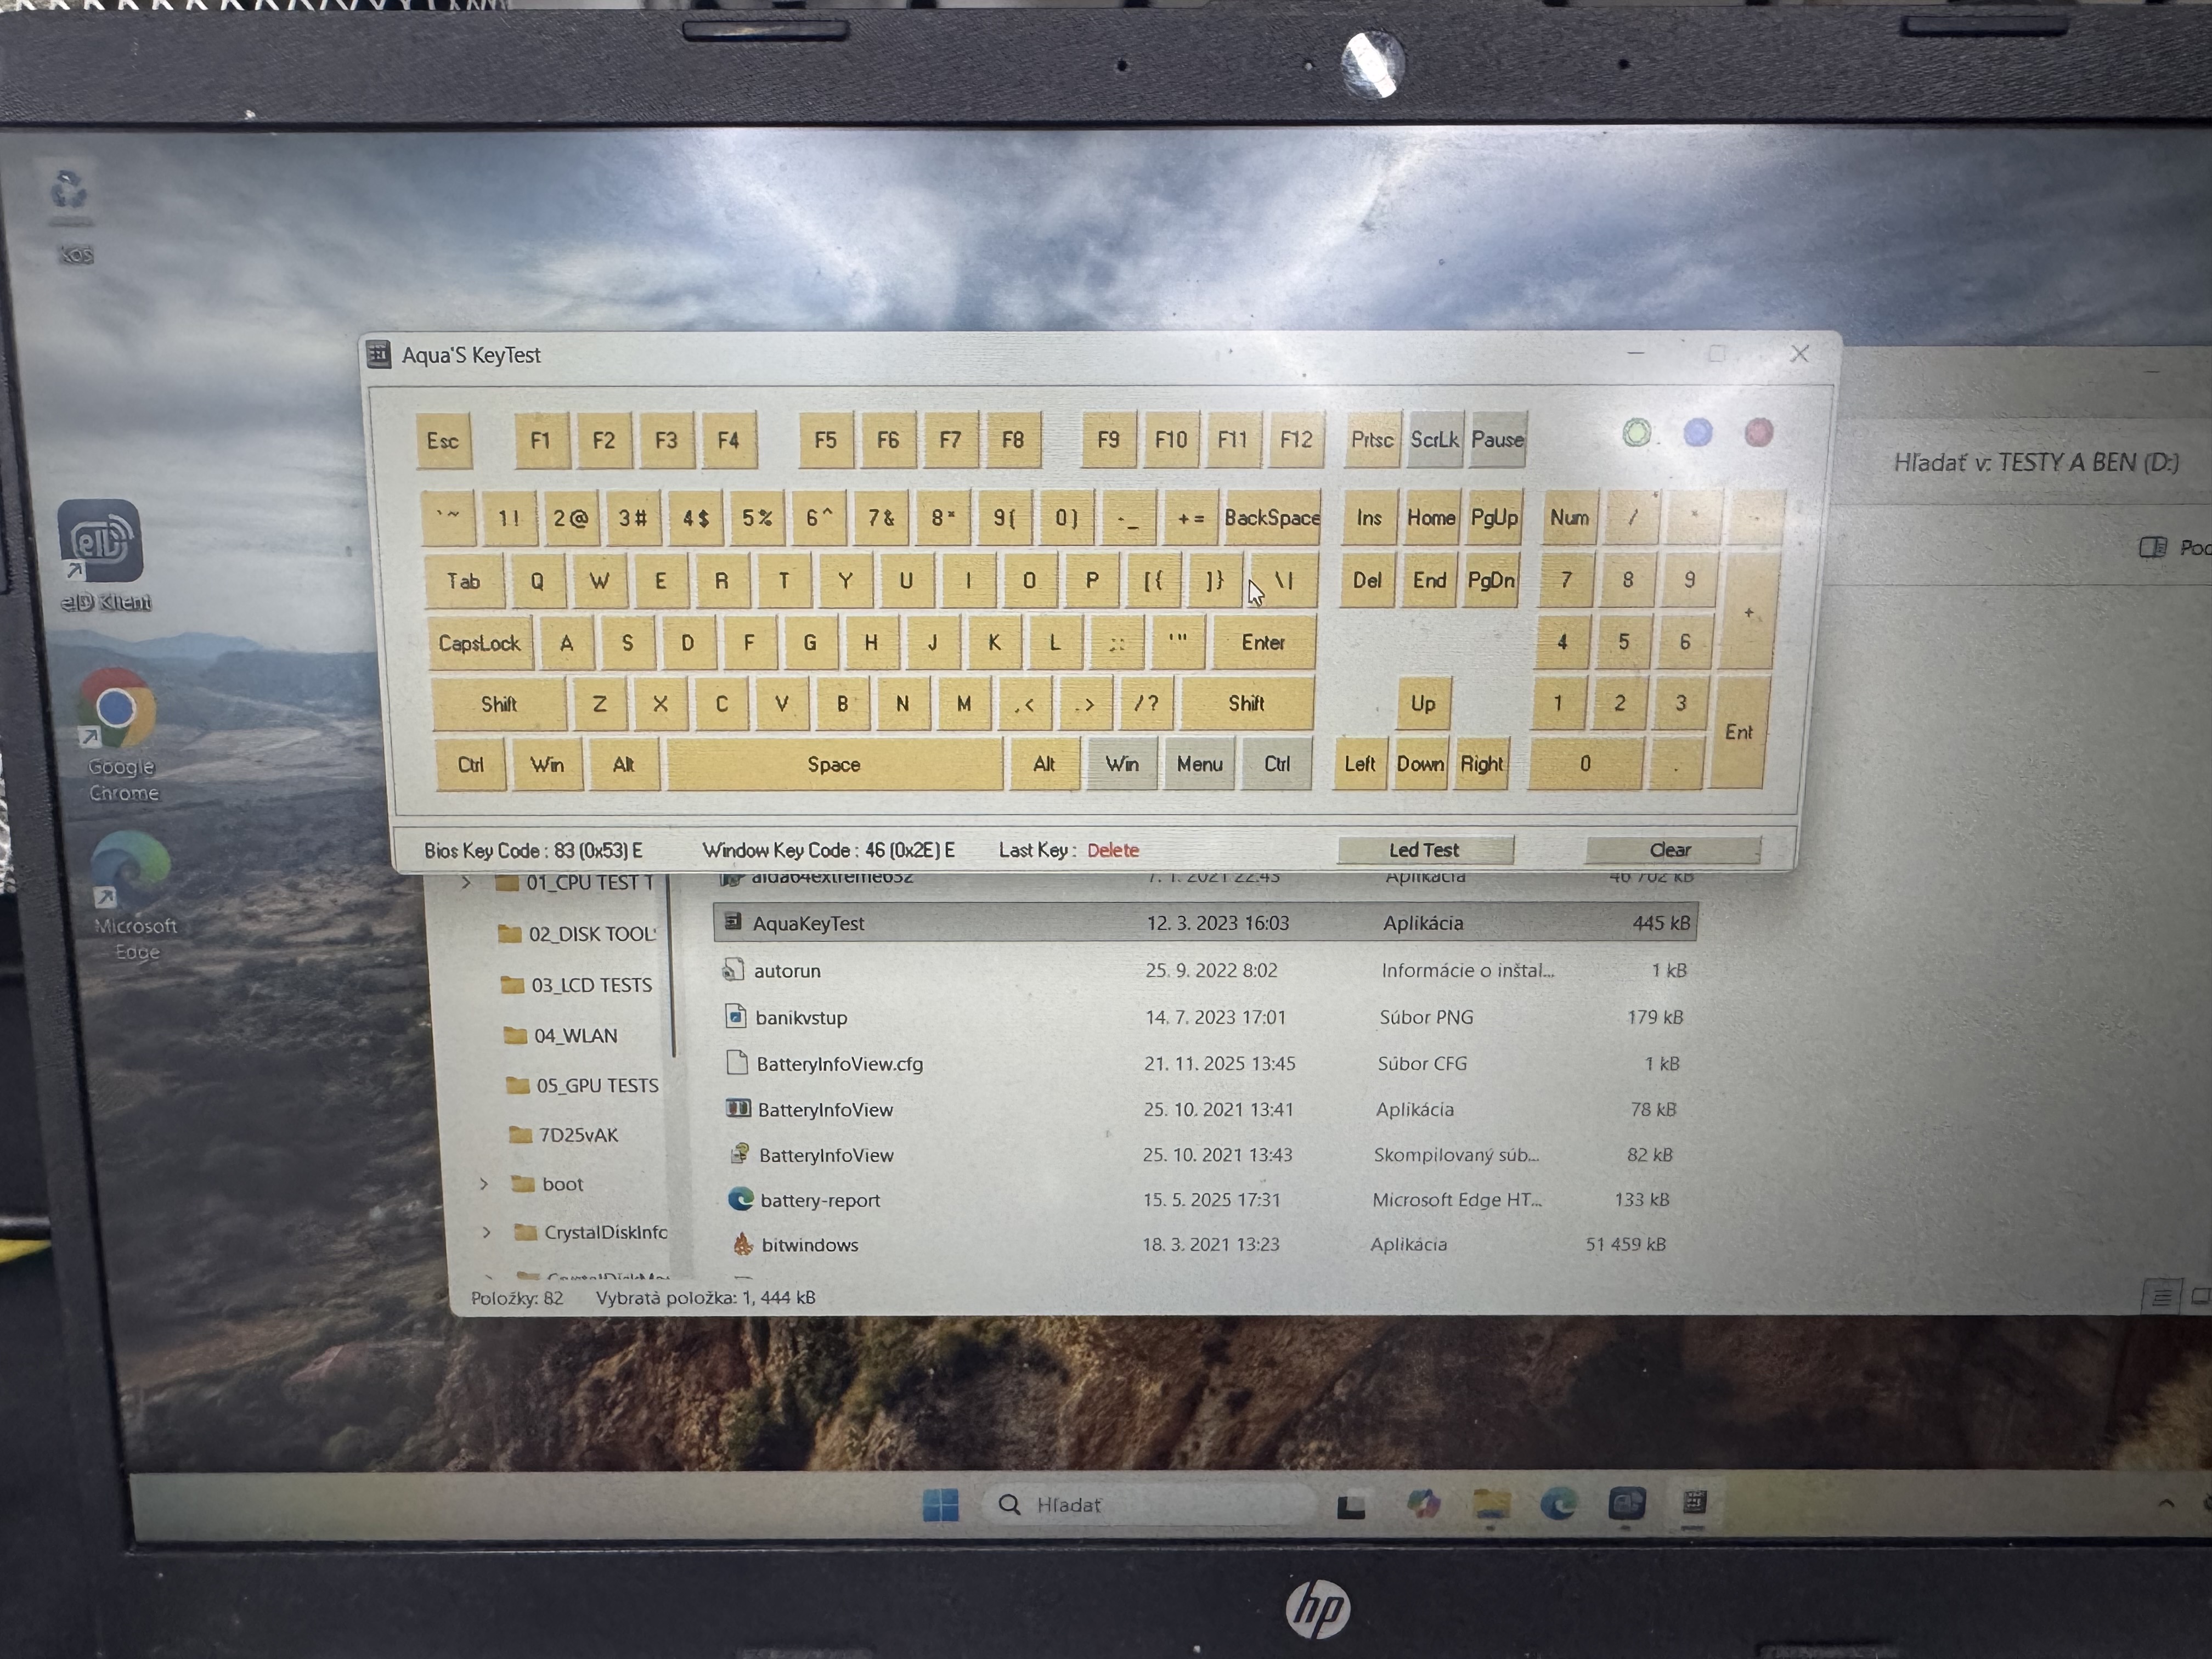Click the green LED indicator
This screenshot has width=2212, height=1659.
pos(1636,433)
